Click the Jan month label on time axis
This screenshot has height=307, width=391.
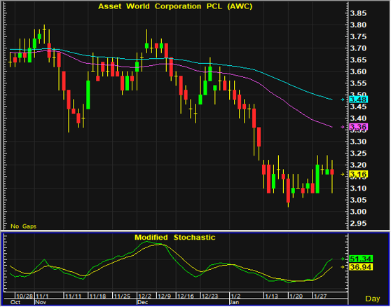coord(235,302)
